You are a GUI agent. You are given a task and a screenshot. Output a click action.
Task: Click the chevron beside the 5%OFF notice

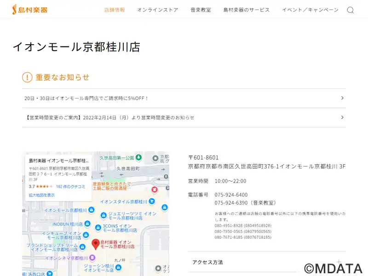(x=342, y=98)
